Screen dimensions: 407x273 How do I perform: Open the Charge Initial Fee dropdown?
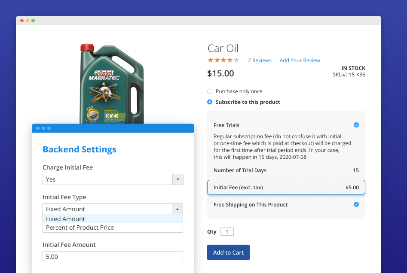pyautogui.click(x=113, y=179)
